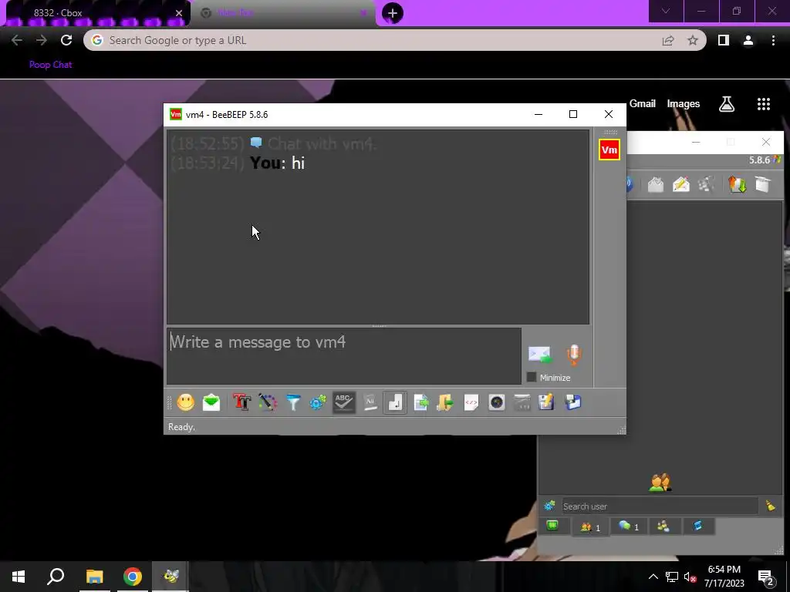Open File Explorer from taskbar
This screenshot has height=592, width=790.
pyautogui.click(x=94, y=577)
